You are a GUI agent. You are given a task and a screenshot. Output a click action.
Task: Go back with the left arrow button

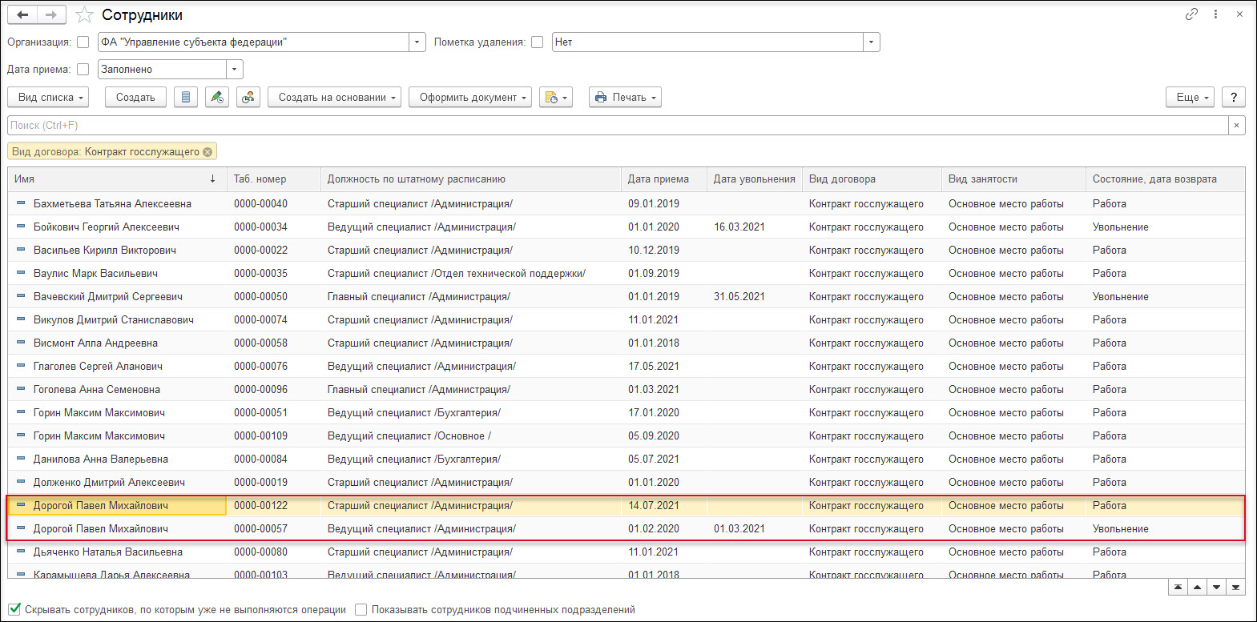click(22, 15)
